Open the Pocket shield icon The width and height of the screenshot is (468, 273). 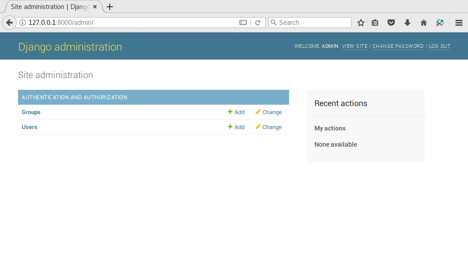(391, 23)
